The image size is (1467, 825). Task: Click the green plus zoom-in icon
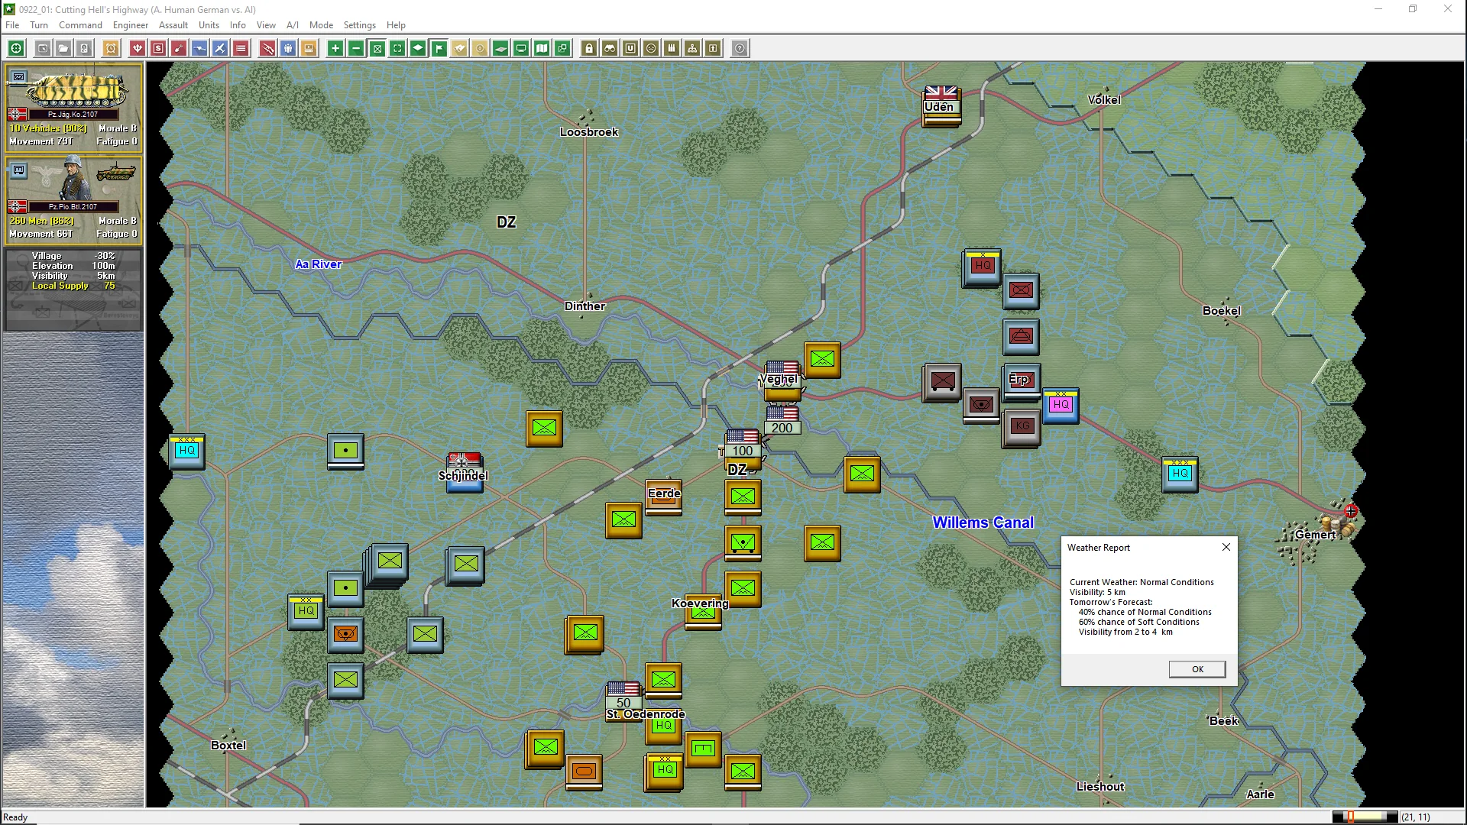[x=335, y=49]
